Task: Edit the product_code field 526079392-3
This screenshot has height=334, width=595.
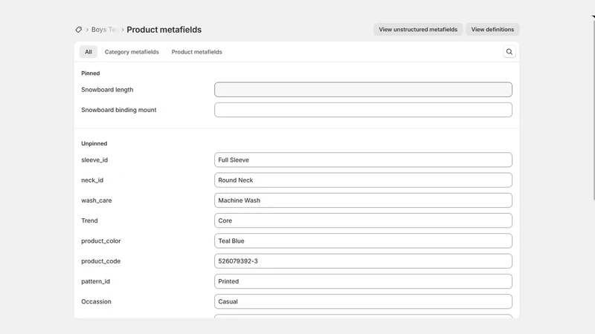Action: pos(363,261)
